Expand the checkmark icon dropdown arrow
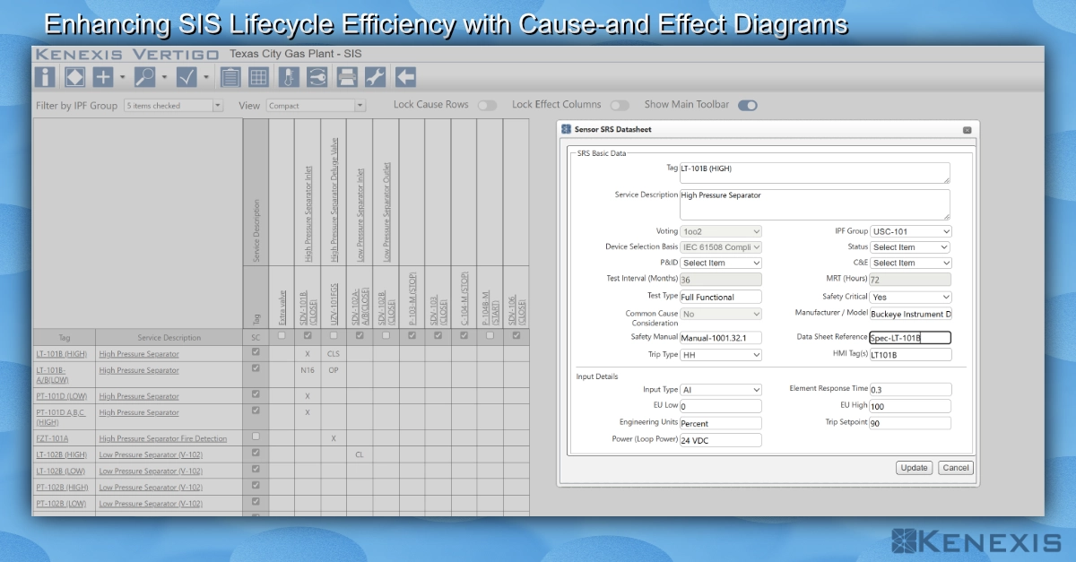The width and height of the screenshot is (1076, 562). 206,77
